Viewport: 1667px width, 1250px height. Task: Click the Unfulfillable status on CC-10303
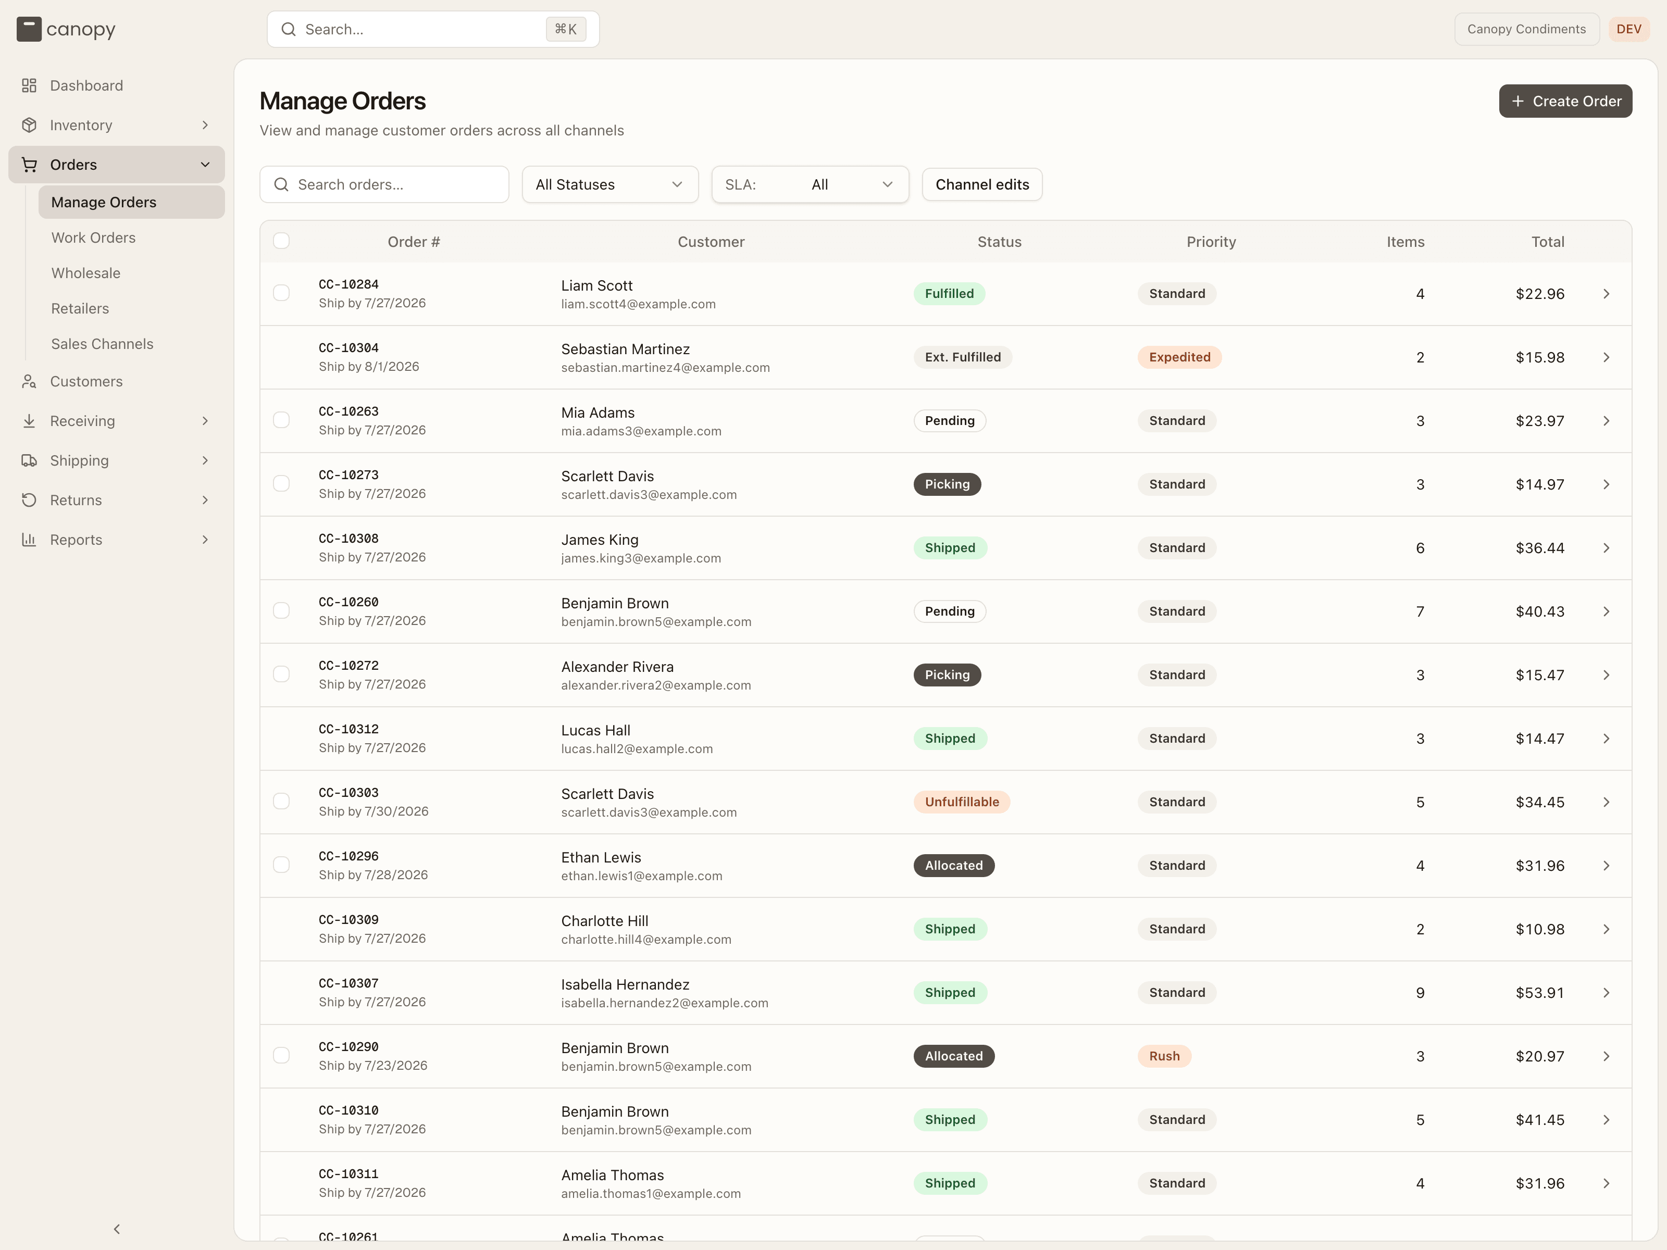[x=962, y=803]
